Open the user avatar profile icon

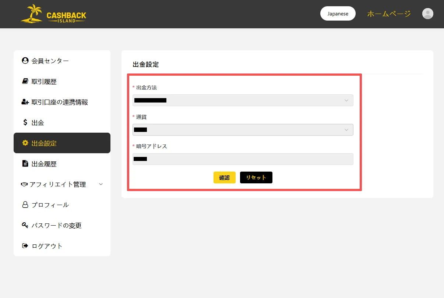click(427, 14)
